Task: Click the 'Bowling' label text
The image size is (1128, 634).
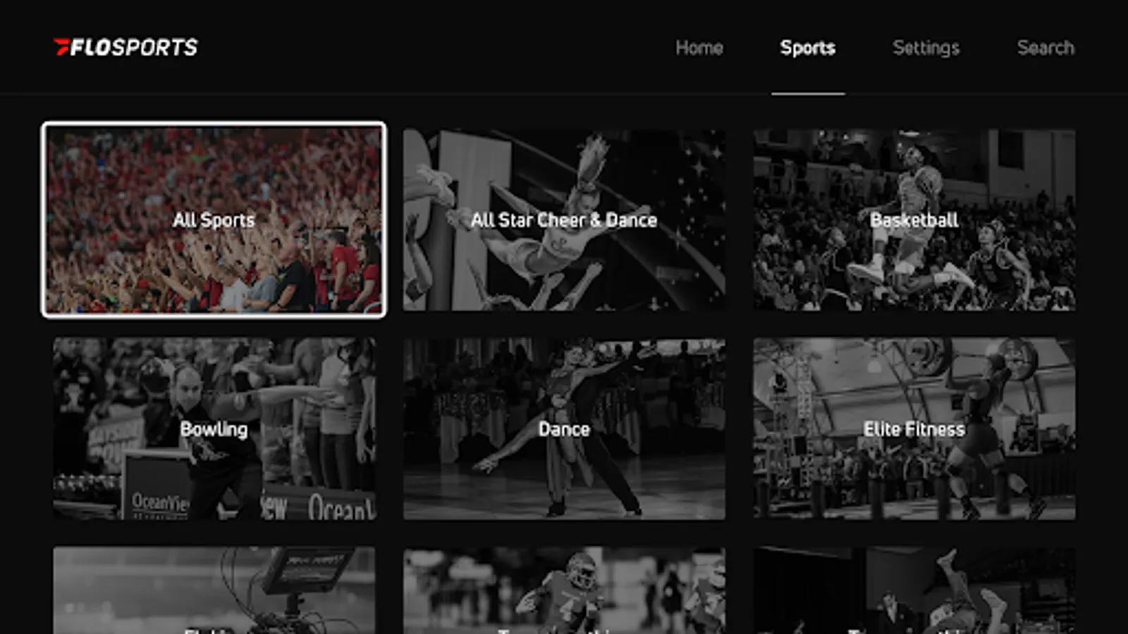Action: click(x=214, y=430)
